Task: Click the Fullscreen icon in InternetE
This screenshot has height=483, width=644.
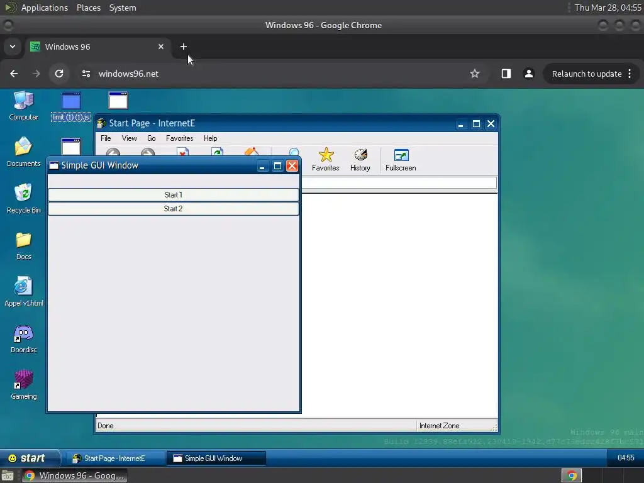Action: click(x=401, y=159)
